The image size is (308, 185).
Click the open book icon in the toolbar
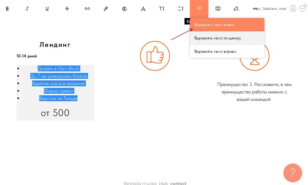pyautogui.click(x=218, y=9)
